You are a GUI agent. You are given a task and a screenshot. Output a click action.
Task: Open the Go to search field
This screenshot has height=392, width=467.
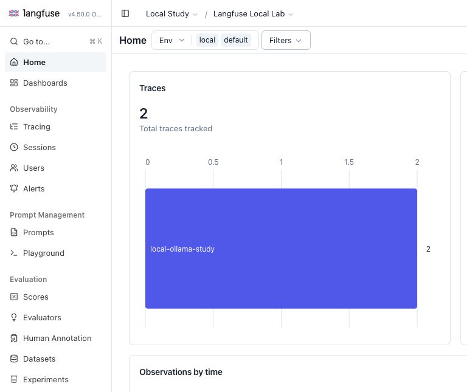tap(56, 41)
